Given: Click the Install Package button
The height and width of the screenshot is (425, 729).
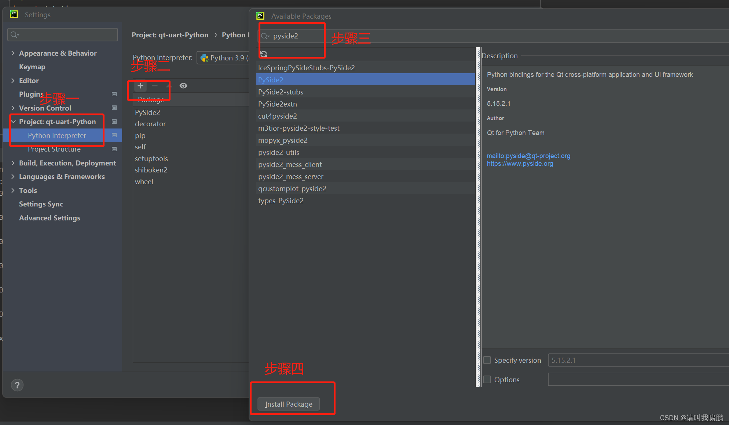Looking at the screenshot, I should pyautogui.click(x=289, y=404).
